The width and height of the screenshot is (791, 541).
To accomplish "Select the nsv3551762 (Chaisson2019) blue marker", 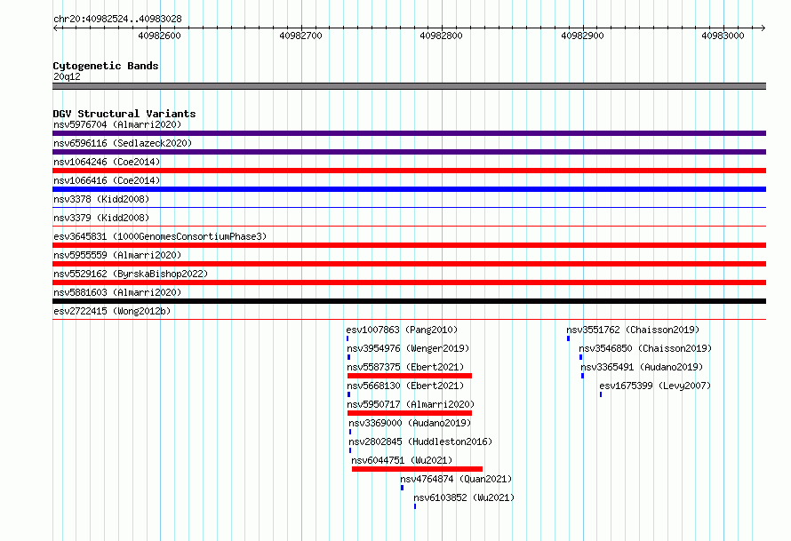I will [x=568, y=338].
